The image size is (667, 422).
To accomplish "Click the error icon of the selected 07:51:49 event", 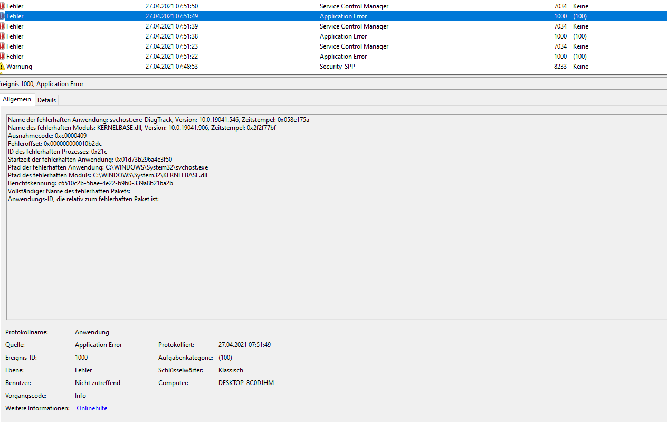I will pos(2,16).
